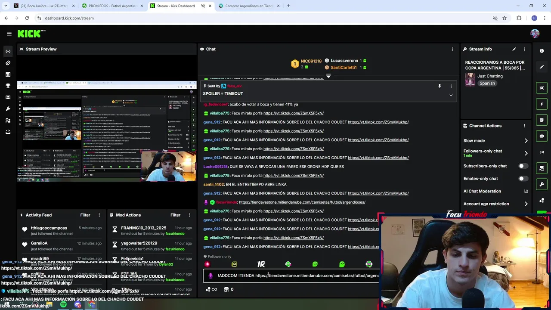
Task: Open options menu of the pinned message
Action: 451,86
